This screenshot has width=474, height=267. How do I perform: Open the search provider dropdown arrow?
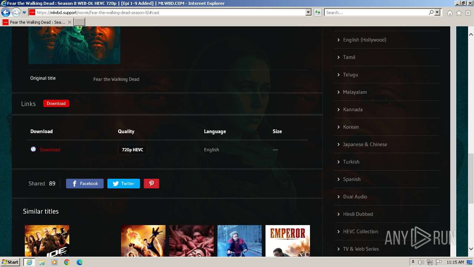pos(437,13)
